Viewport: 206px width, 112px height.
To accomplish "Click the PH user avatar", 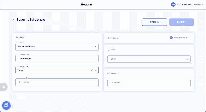I will click(x=173, y=4).
